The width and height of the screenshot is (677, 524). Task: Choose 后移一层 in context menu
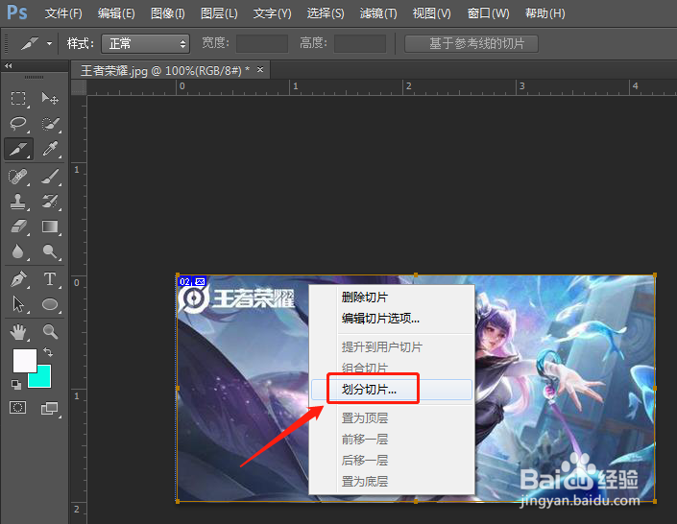(392, 460)
